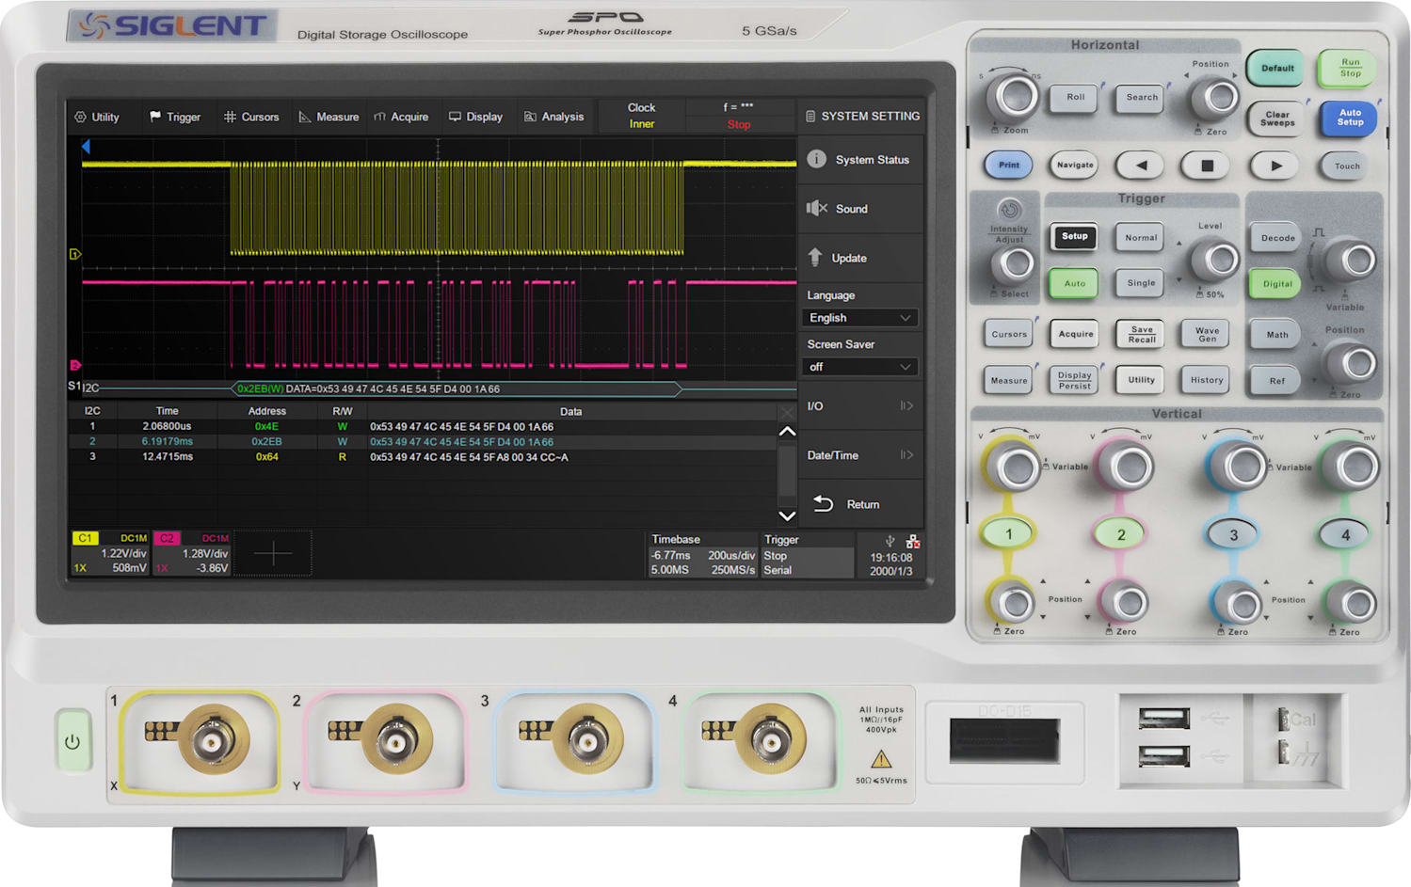Open the Screen Saver dropdown set to off
1411x887 pixels.
(x=859, y=367)
